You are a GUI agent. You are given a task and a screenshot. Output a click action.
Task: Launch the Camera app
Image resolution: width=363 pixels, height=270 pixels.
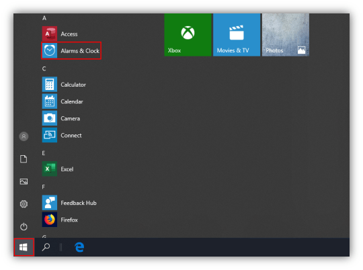[61, 118]
